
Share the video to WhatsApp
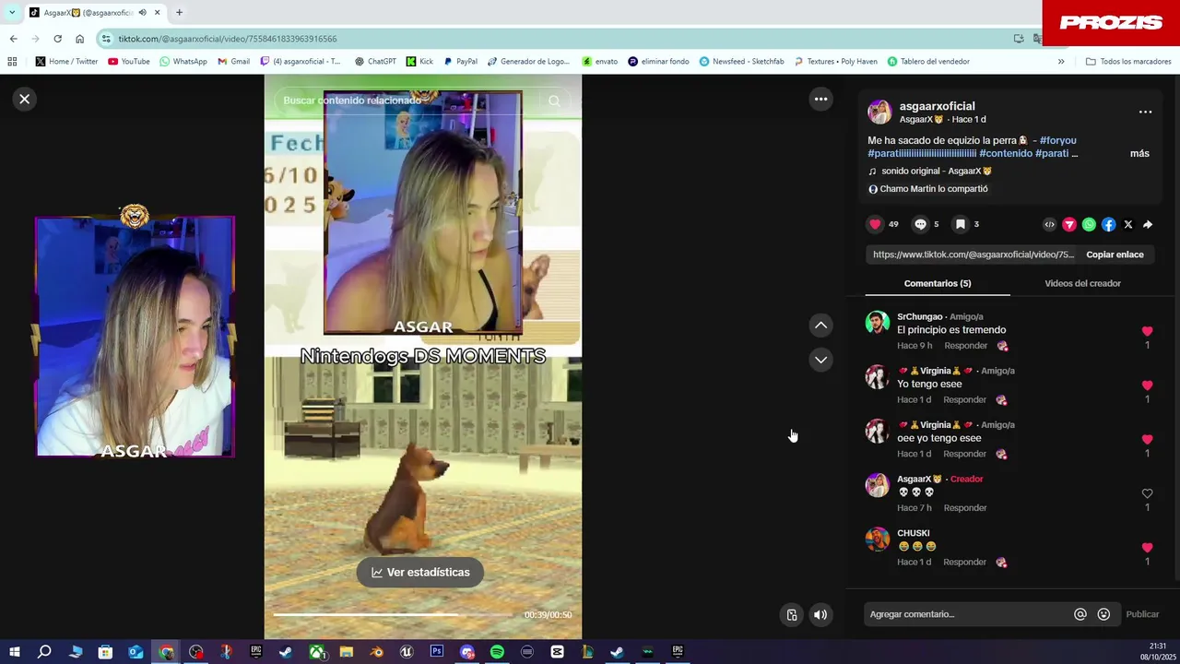click(1089, 224)
